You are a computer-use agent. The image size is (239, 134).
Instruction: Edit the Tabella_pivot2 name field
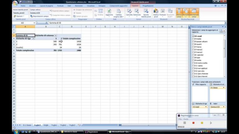21,13
